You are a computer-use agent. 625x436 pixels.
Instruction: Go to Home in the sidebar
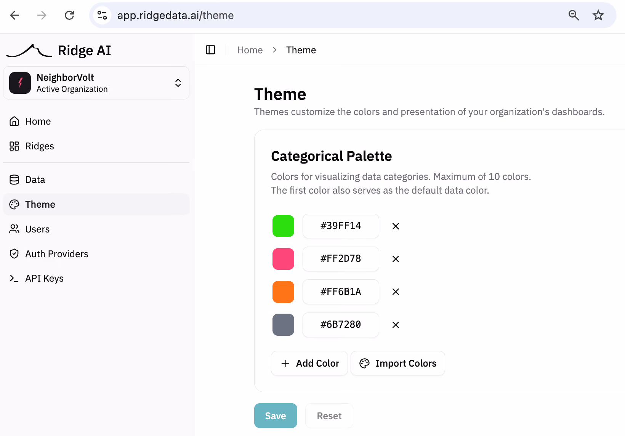[x=96, y=121]
